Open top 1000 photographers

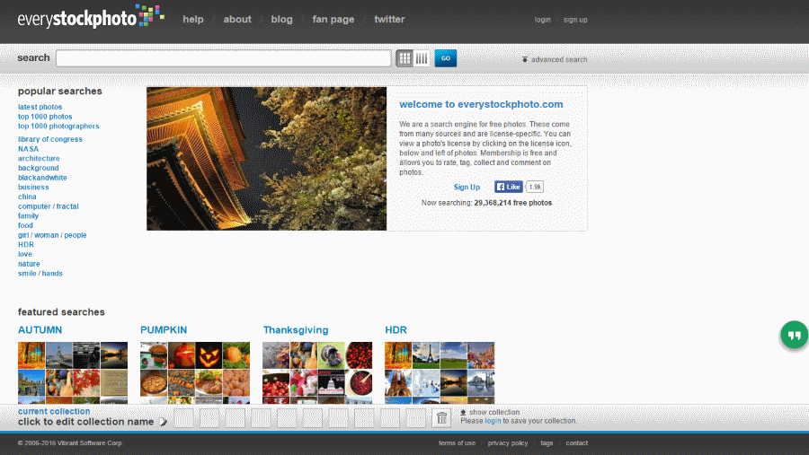click(58, 126)
